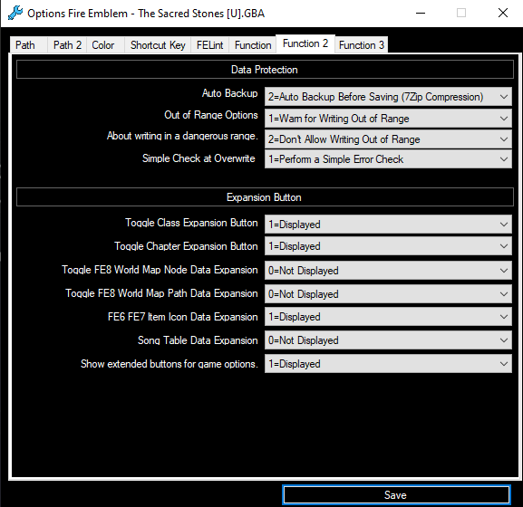523x507 pixels.
Task: Click the Expansion Button section header
Action: (x=265, y=197)
